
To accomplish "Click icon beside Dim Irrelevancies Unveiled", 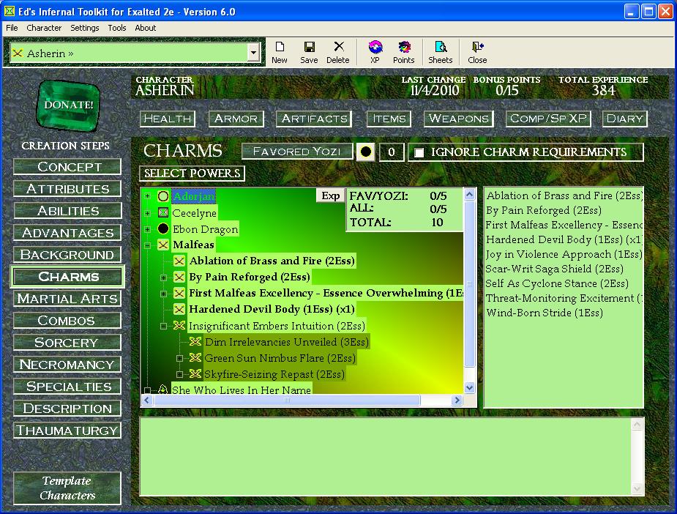I will tap(195, 342).
